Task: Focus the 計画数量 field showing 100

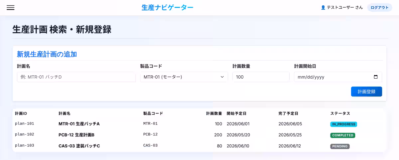Action: click(x=261, y=77)
